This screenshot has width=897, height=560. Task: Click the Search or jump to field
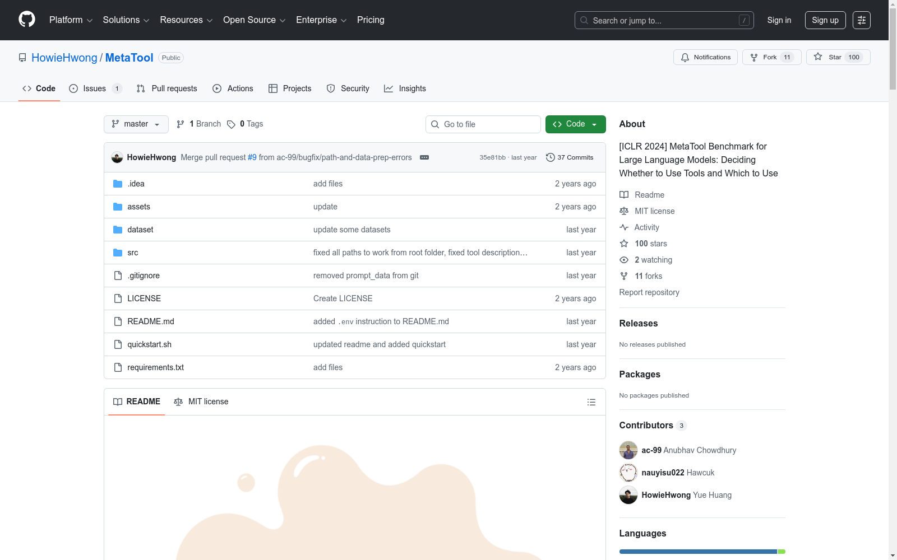click(664, 20)
